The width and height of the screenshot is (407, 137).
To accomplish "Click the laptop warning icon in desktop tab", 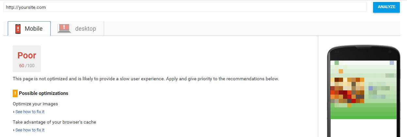I will pyautogui.click(x=64, y=28).
